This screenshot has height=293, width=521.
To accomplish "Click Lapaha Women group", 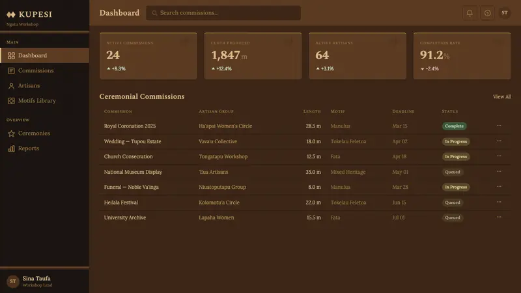I will coord(216,217).
